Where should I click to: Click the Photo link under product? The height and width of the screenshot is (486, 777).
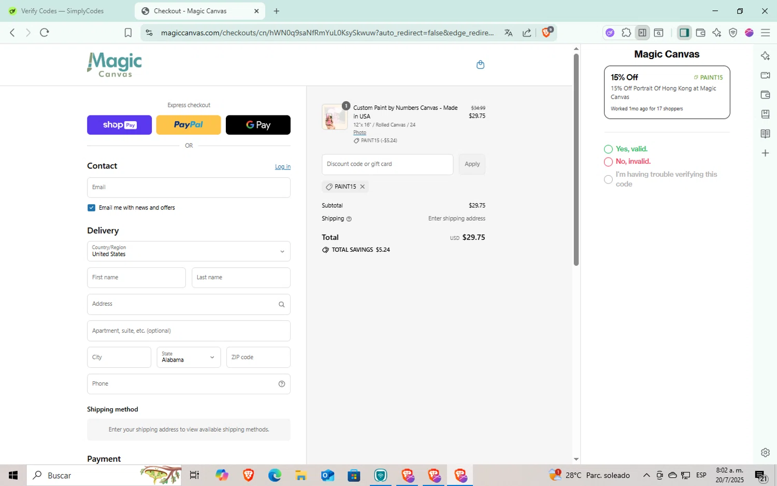coord(359,133)
